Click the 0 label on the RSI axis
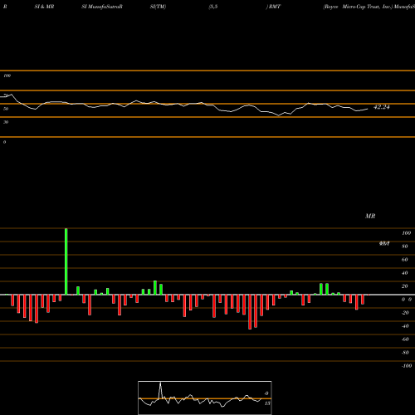This screenshot has width=415, height=415. (4, 142)
